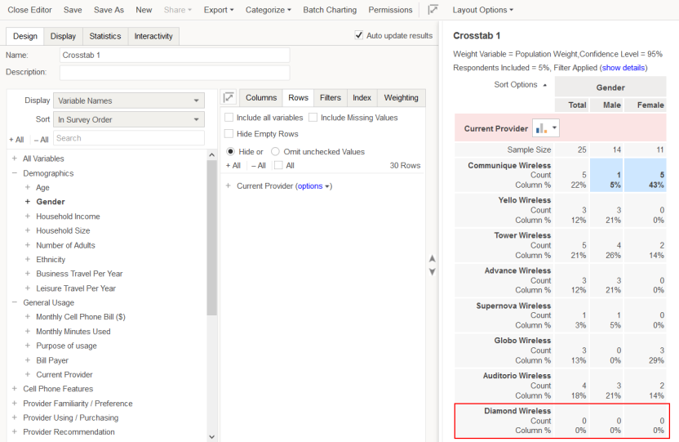Screen dimensions: 679x442
Task: Click scrollbar up arrow in variable list
Action: click(x=211, y=154)
